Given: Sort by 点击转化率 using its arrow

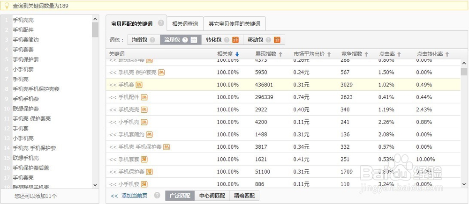Looking at the screenshot, I should 447,54.
